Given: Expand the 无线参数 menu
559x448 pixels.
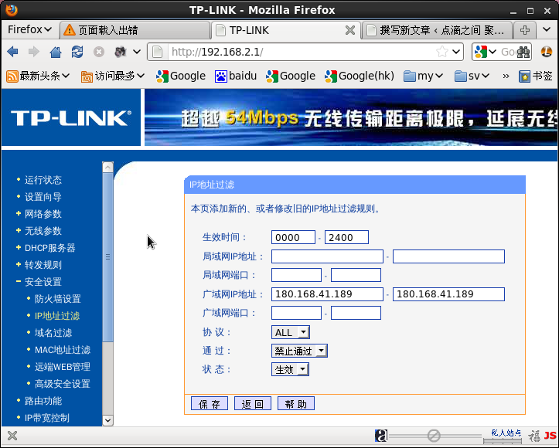Looking at the screenshot, I should (43, 231).
